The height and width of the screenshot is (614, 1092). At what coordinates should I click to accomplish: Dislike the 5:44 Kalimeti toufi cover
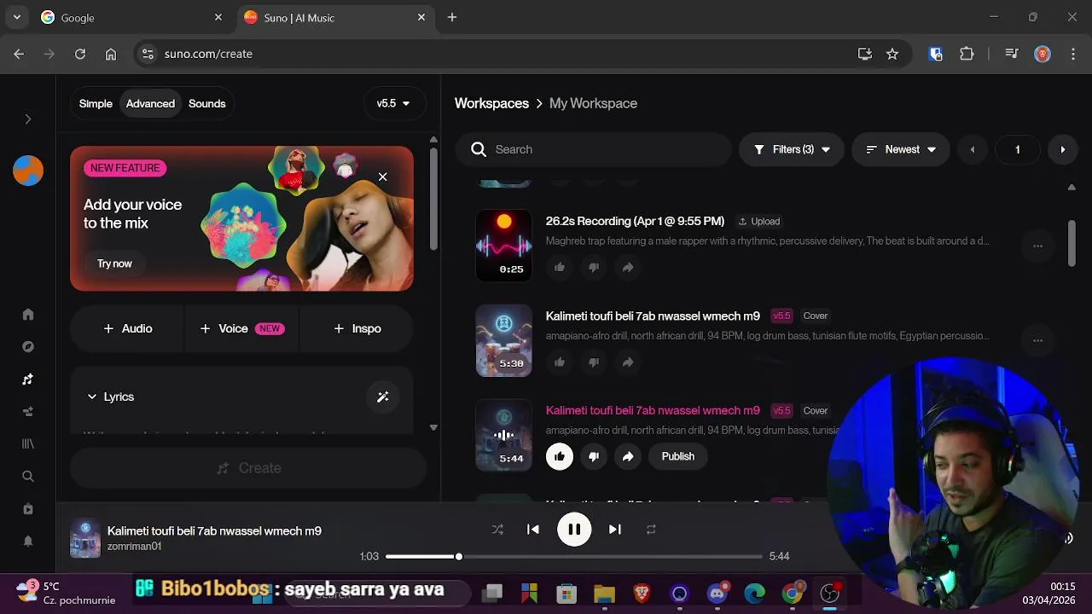[x=594, y=456]
